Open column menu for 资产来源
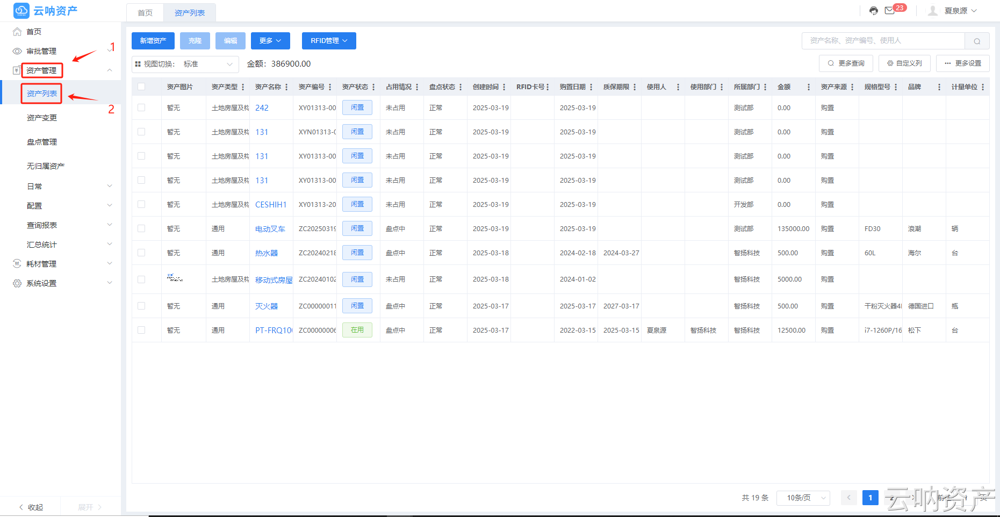Viewport: 1000px width, 517px height. coord(852,87)
